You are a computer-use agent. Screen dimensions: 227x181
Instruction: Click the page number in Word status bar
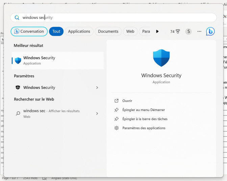tap(10, 178)
